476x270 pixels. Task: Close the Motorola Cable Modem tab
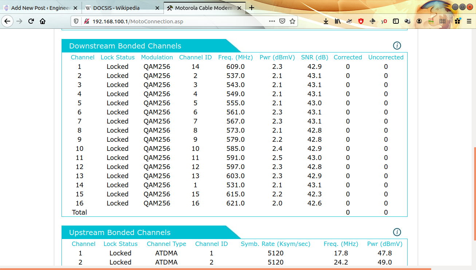[239, 8]
